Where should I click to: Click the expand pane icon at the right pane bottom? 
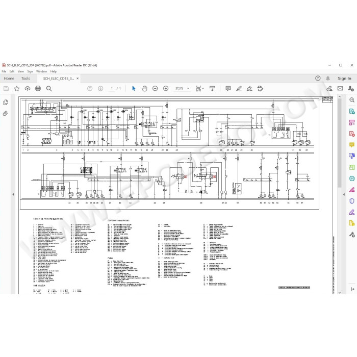(352, 289)
